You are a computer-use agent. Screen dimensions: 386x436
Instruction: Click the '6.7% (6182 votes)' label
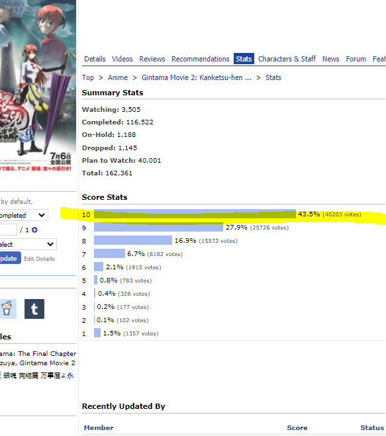[x=155, y=254]
